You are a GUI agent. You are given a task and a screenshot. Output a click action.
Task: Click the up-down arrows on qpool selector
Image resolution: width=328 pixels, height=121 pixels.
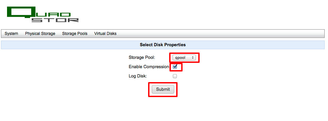[193, 58]
